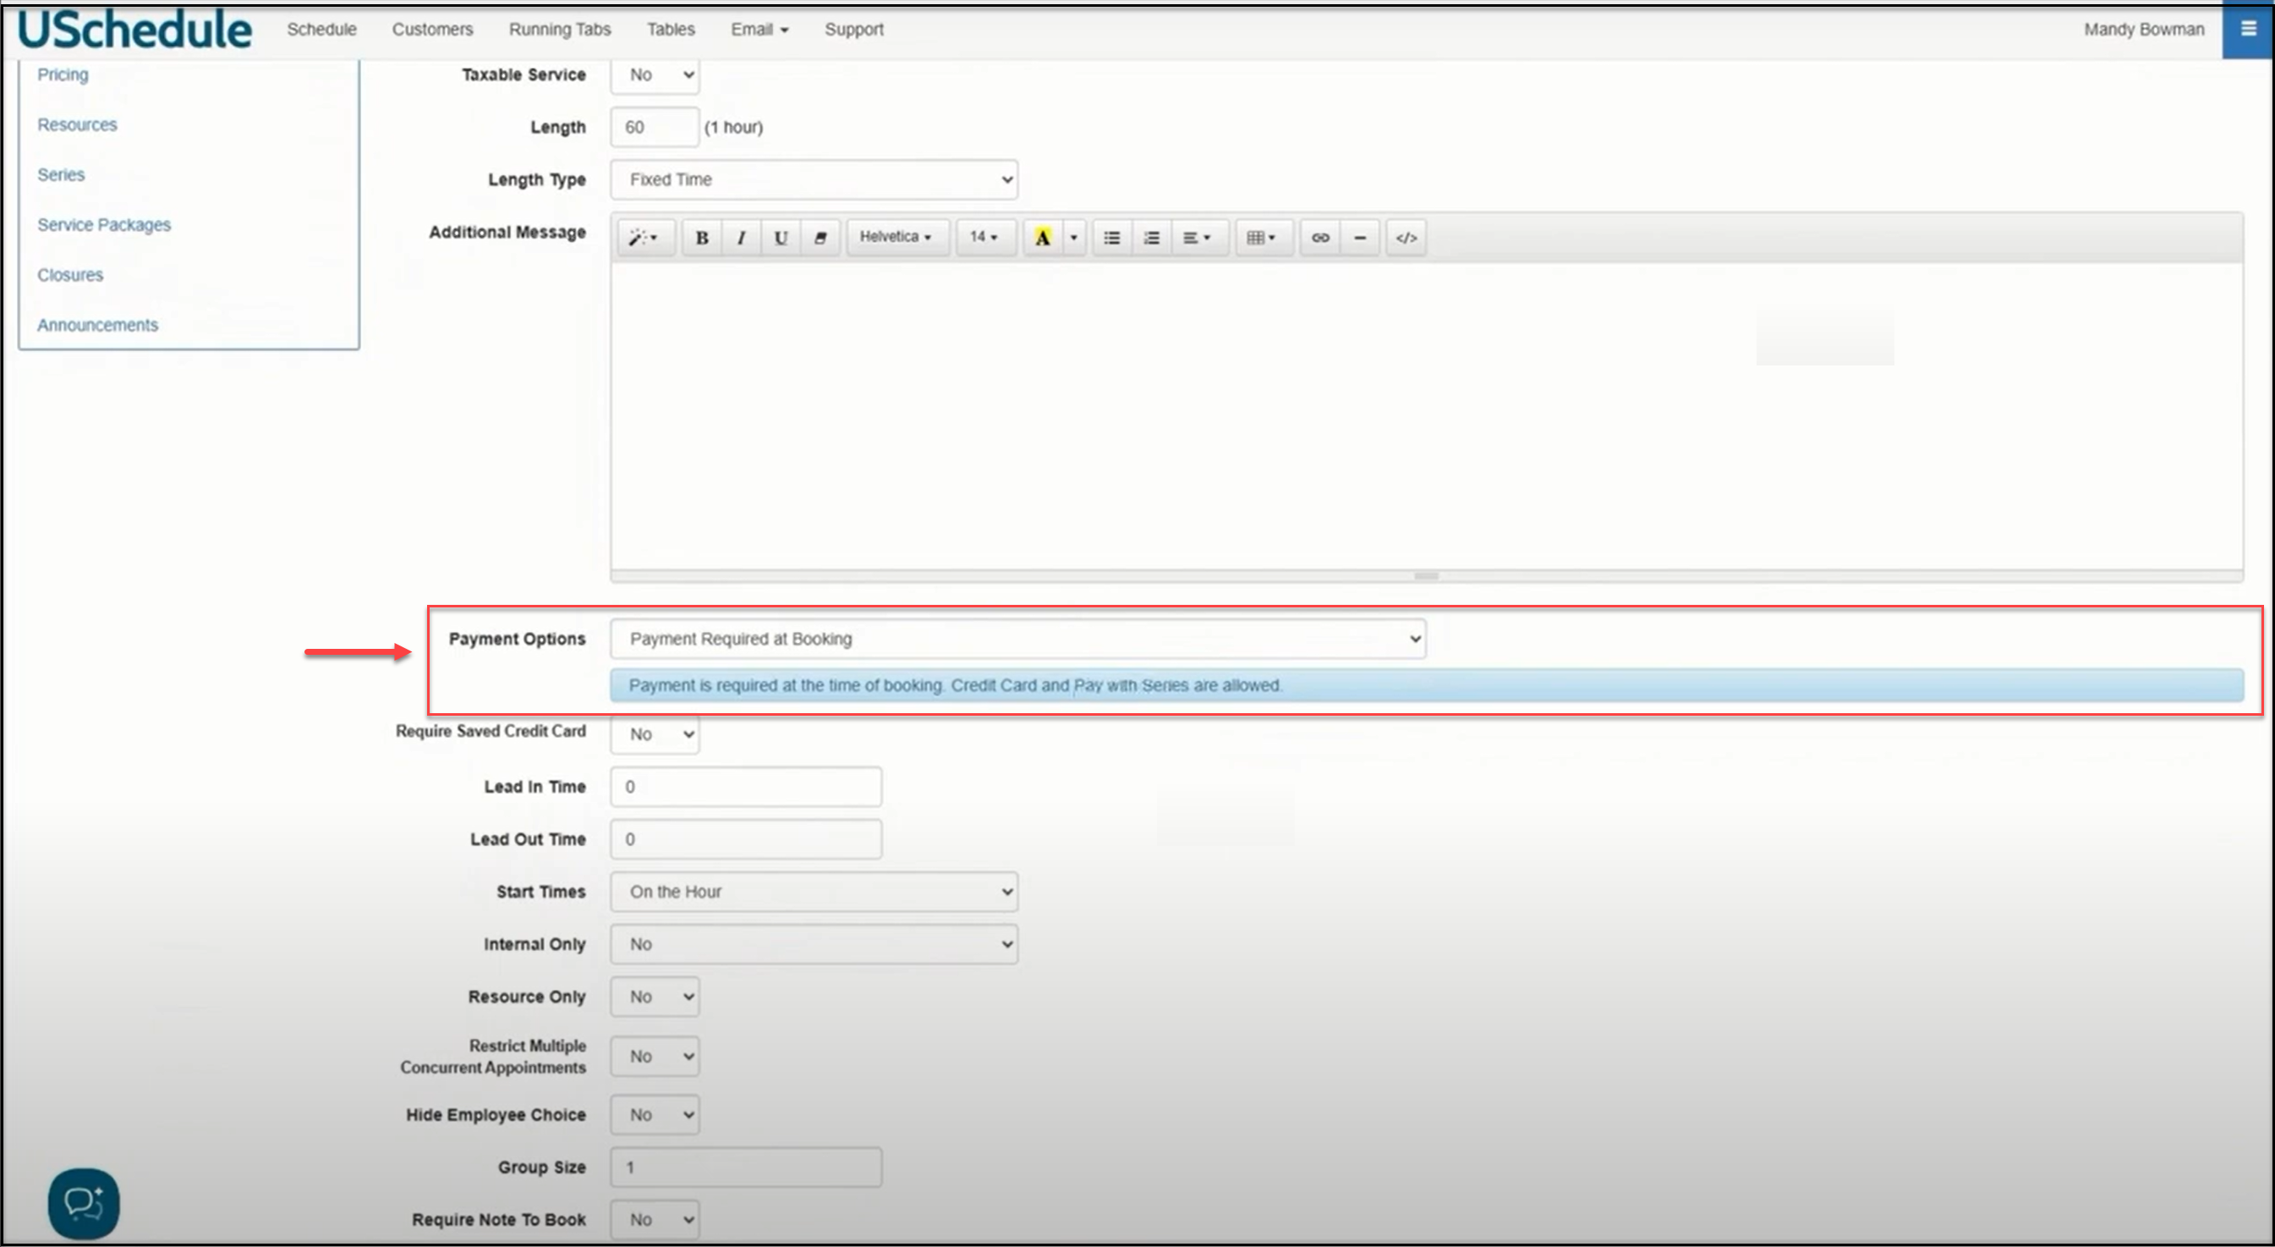Open the Start Times dropdown
The image size is (2275, 1247).
(814, 892)
